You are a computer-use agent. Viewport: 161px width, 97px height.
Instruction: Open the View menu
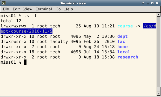tap(28, 9)
